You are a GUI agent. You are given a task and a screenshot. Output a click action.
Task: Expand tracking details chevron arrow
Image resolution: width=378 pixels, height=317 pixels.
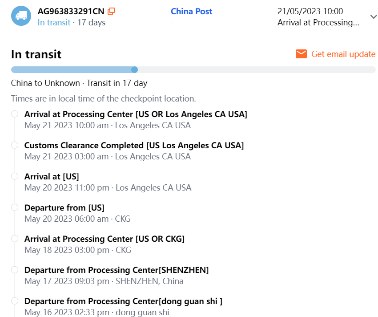pyautogui.click(x=373, y=16)
